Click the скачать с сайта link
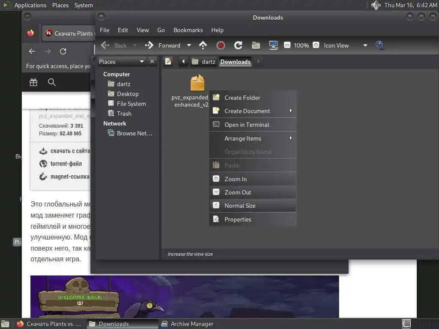This screenshot has width=439, height=329. 65,151
